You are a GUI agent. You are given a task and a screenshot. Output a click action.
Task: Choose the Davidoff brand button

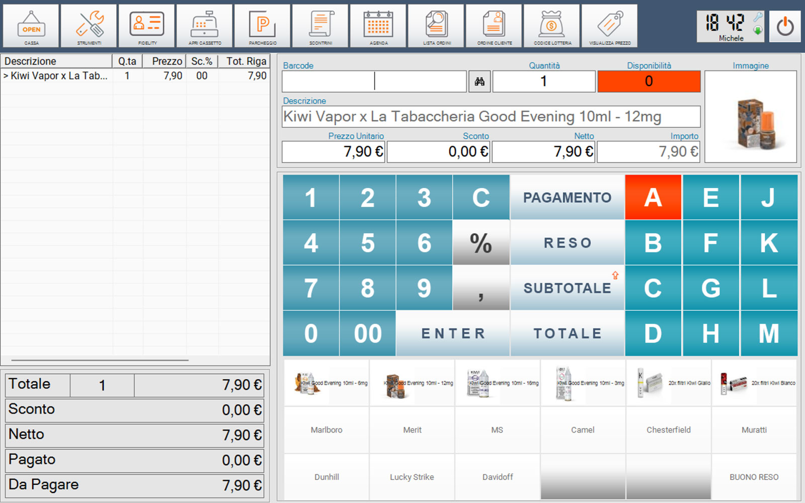point(498,477)
